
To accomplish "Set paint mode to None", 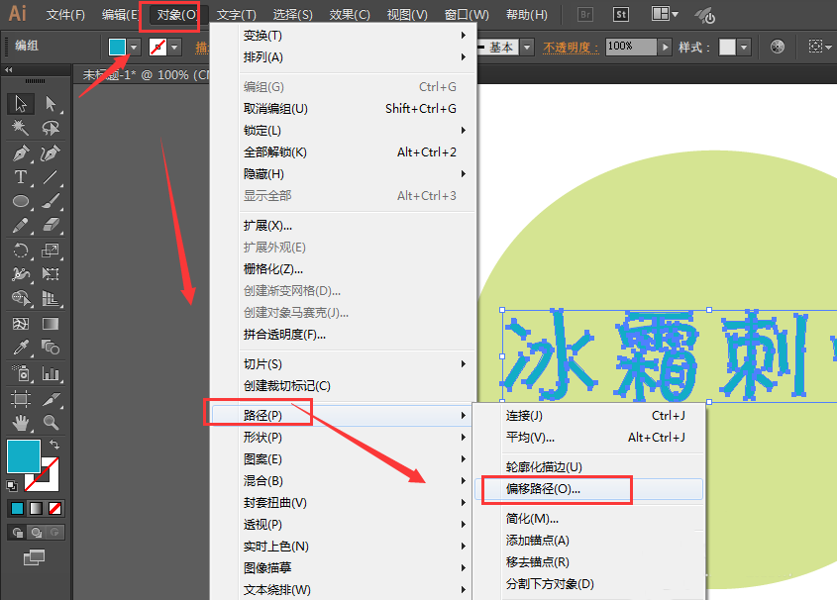I will tap(54, 508).
